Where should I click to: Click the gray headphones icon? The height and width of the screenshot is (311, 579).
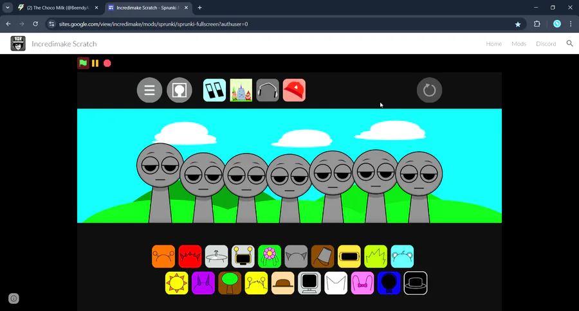coord(268,90)
